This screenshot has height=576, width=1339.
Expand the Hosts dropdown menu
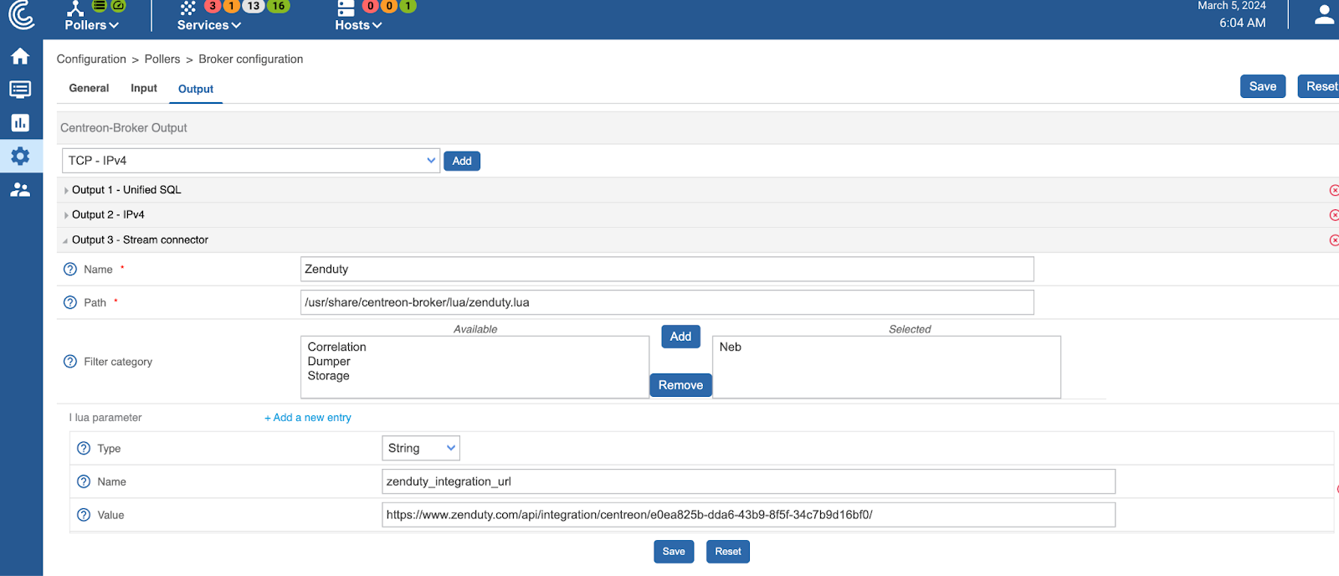(358, 25)
